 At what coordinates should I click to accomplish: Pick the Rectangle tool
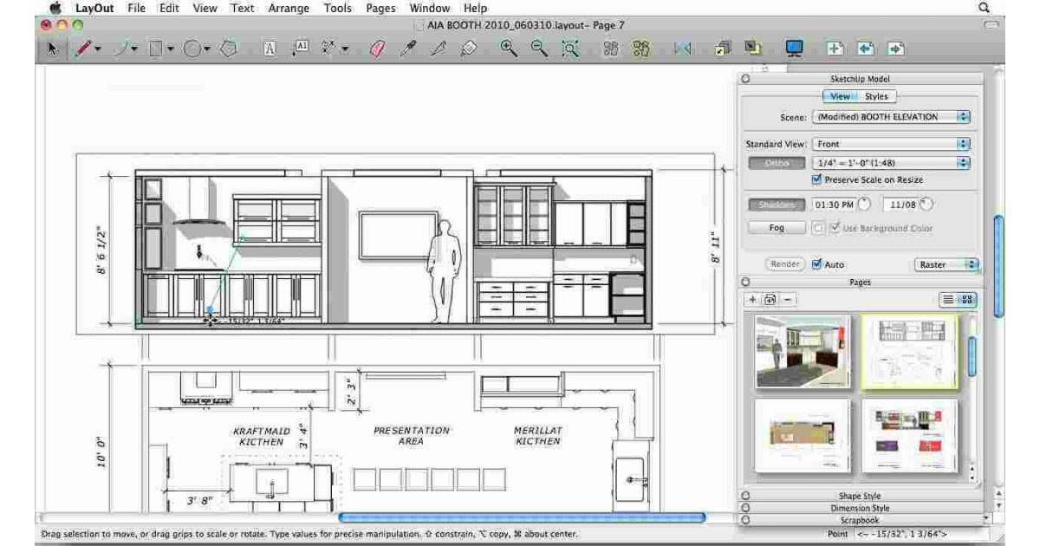pos(156,49)
